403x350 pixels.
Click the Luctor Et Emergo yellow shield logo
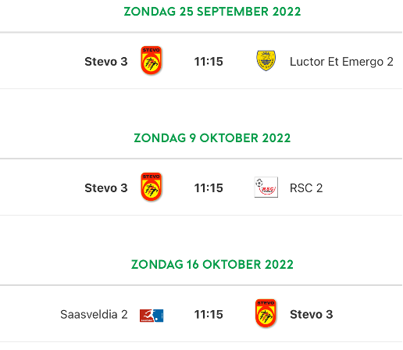[266, 60]
